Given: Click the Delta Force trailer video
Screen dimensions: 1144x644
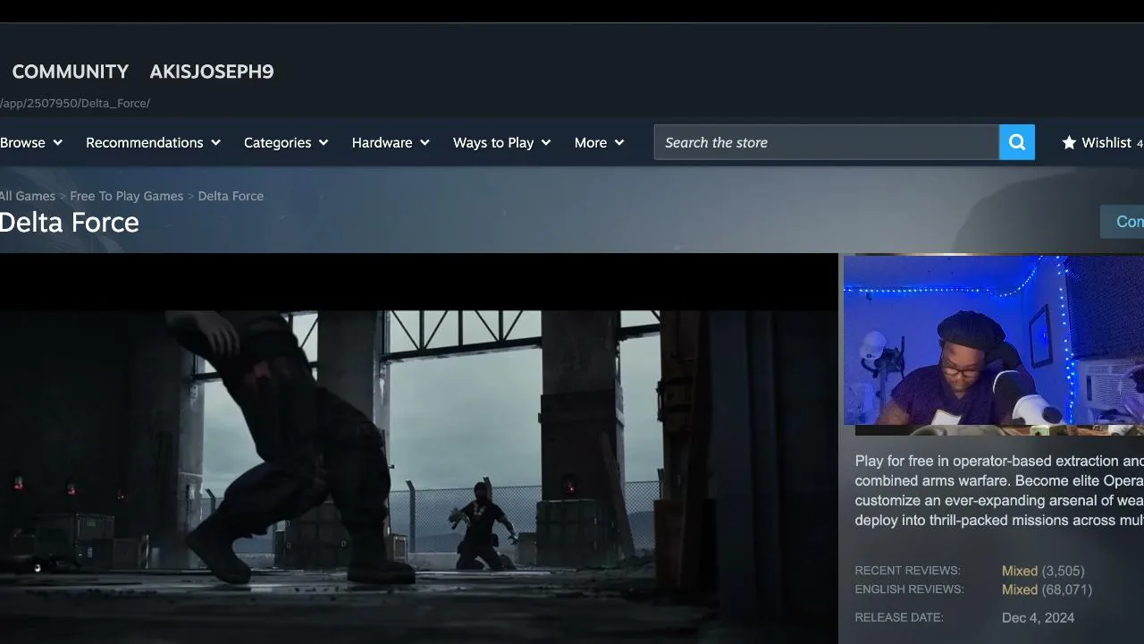Looking at the screenshot, I should pyautogui.click(x=419, y=448).
